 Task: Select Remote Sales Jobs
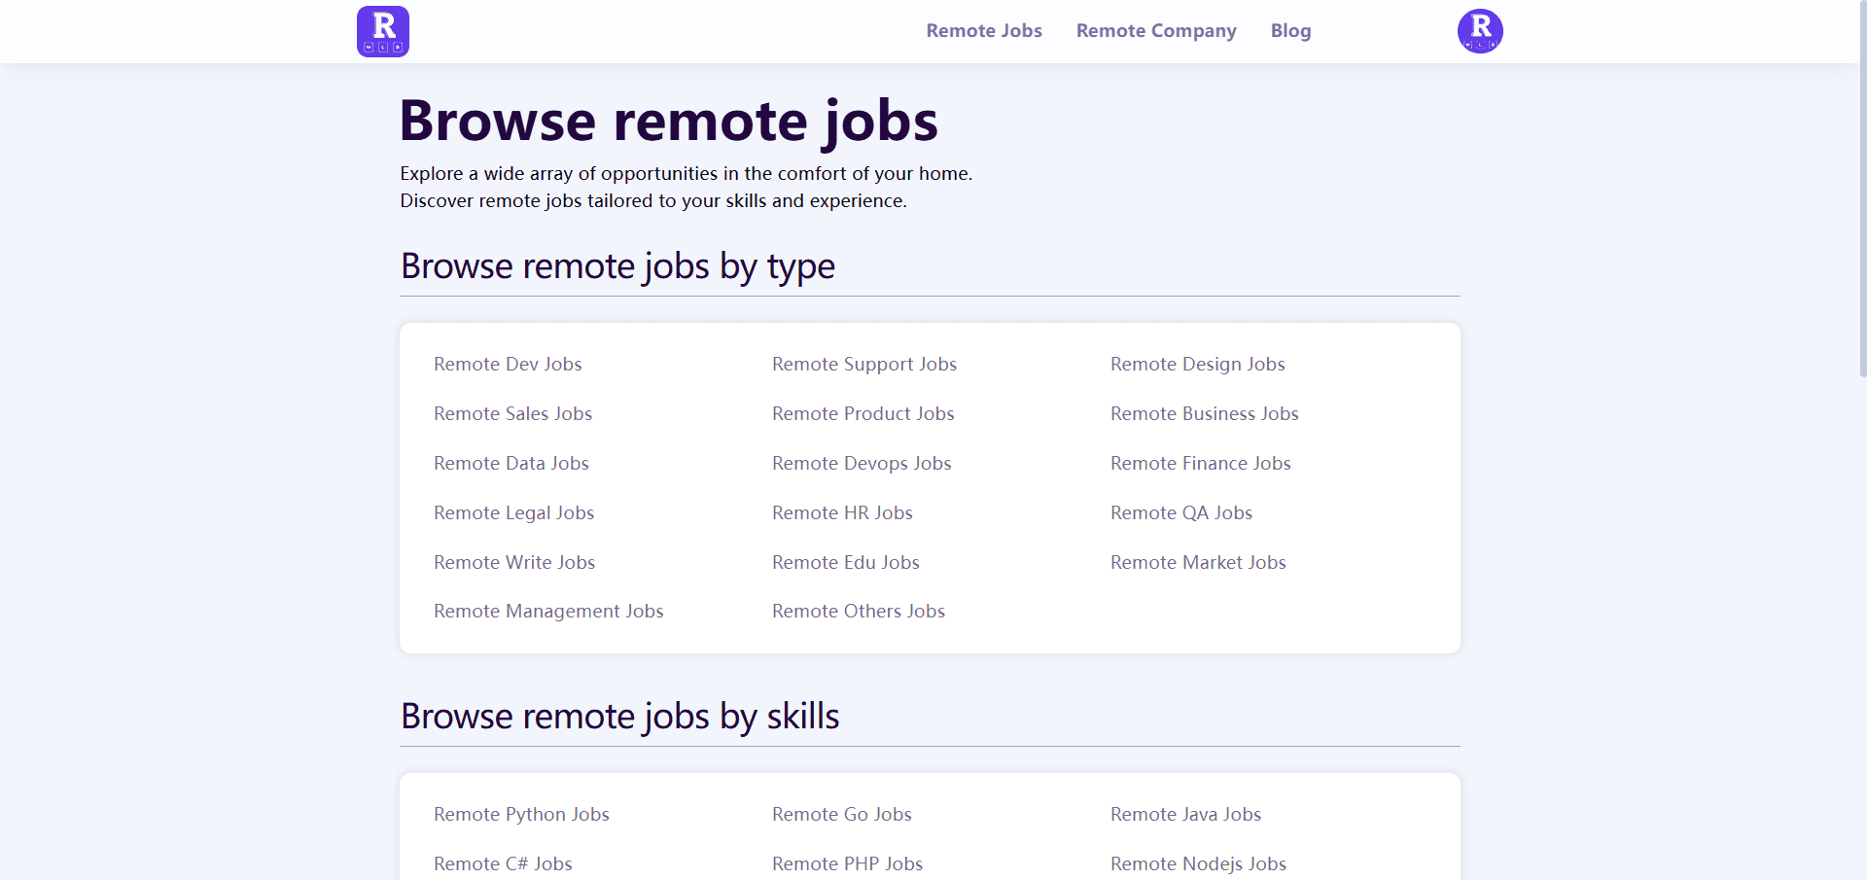512,413
